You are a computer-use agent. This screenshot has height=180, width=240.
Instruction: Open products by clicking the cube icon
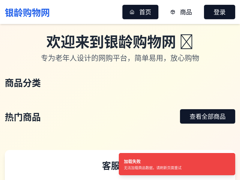coord(173,12)
